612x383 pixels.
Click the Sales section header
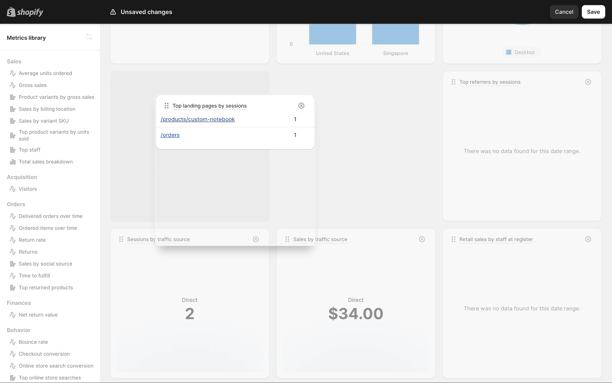(14, 61)
